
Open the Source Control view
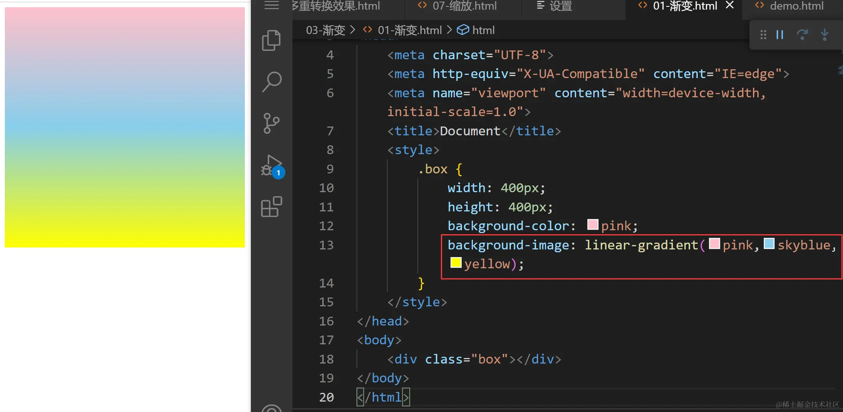(x=272, y=123)
